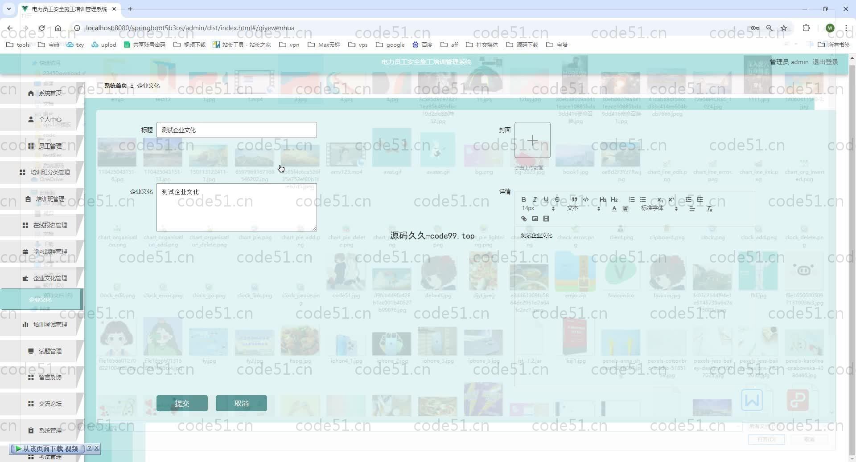Open the text alignment dropdown

pyautogui.click(x=692, y=209)
